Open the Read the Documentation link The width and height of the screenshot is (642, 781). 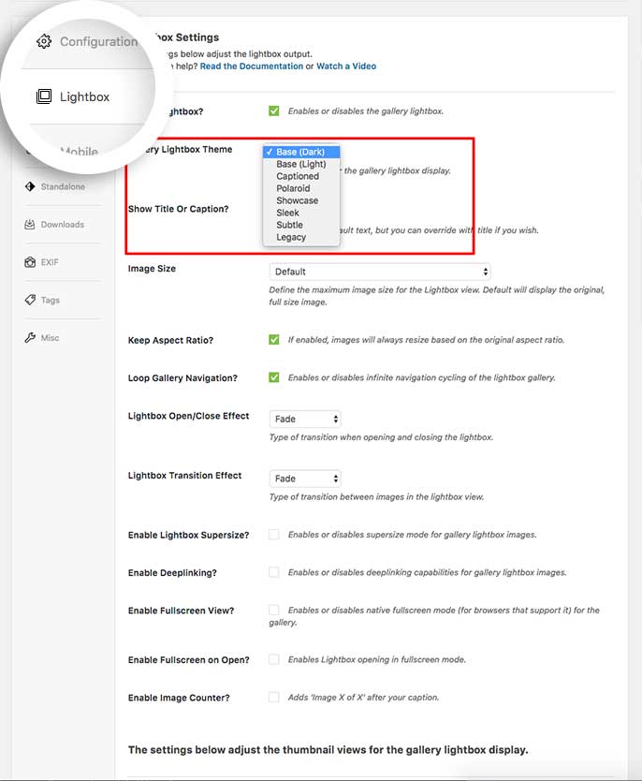(251, 66)
